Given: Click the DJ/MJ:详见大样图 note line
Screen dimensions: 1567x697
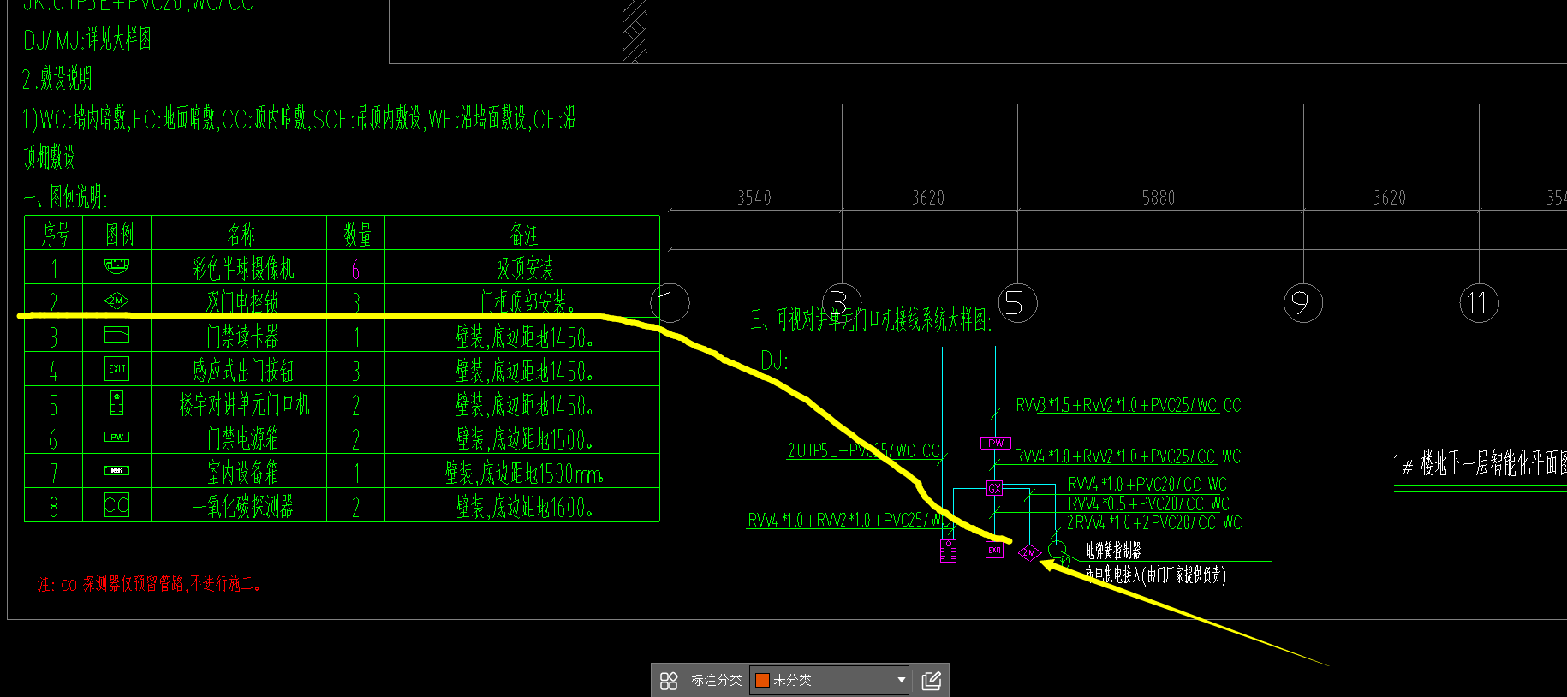Looking at the screenshot, I should point(87,39).
